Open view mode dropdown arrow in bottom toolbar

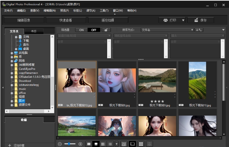coord(117,144)
